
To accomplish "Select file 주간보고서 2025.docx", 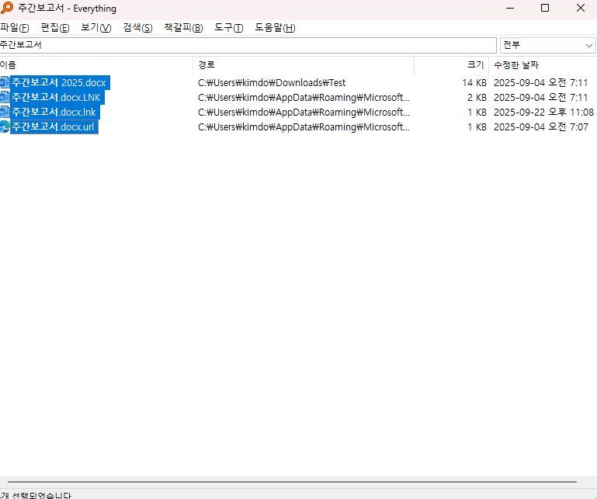I will pyautogui.click(x=59, y=82).
